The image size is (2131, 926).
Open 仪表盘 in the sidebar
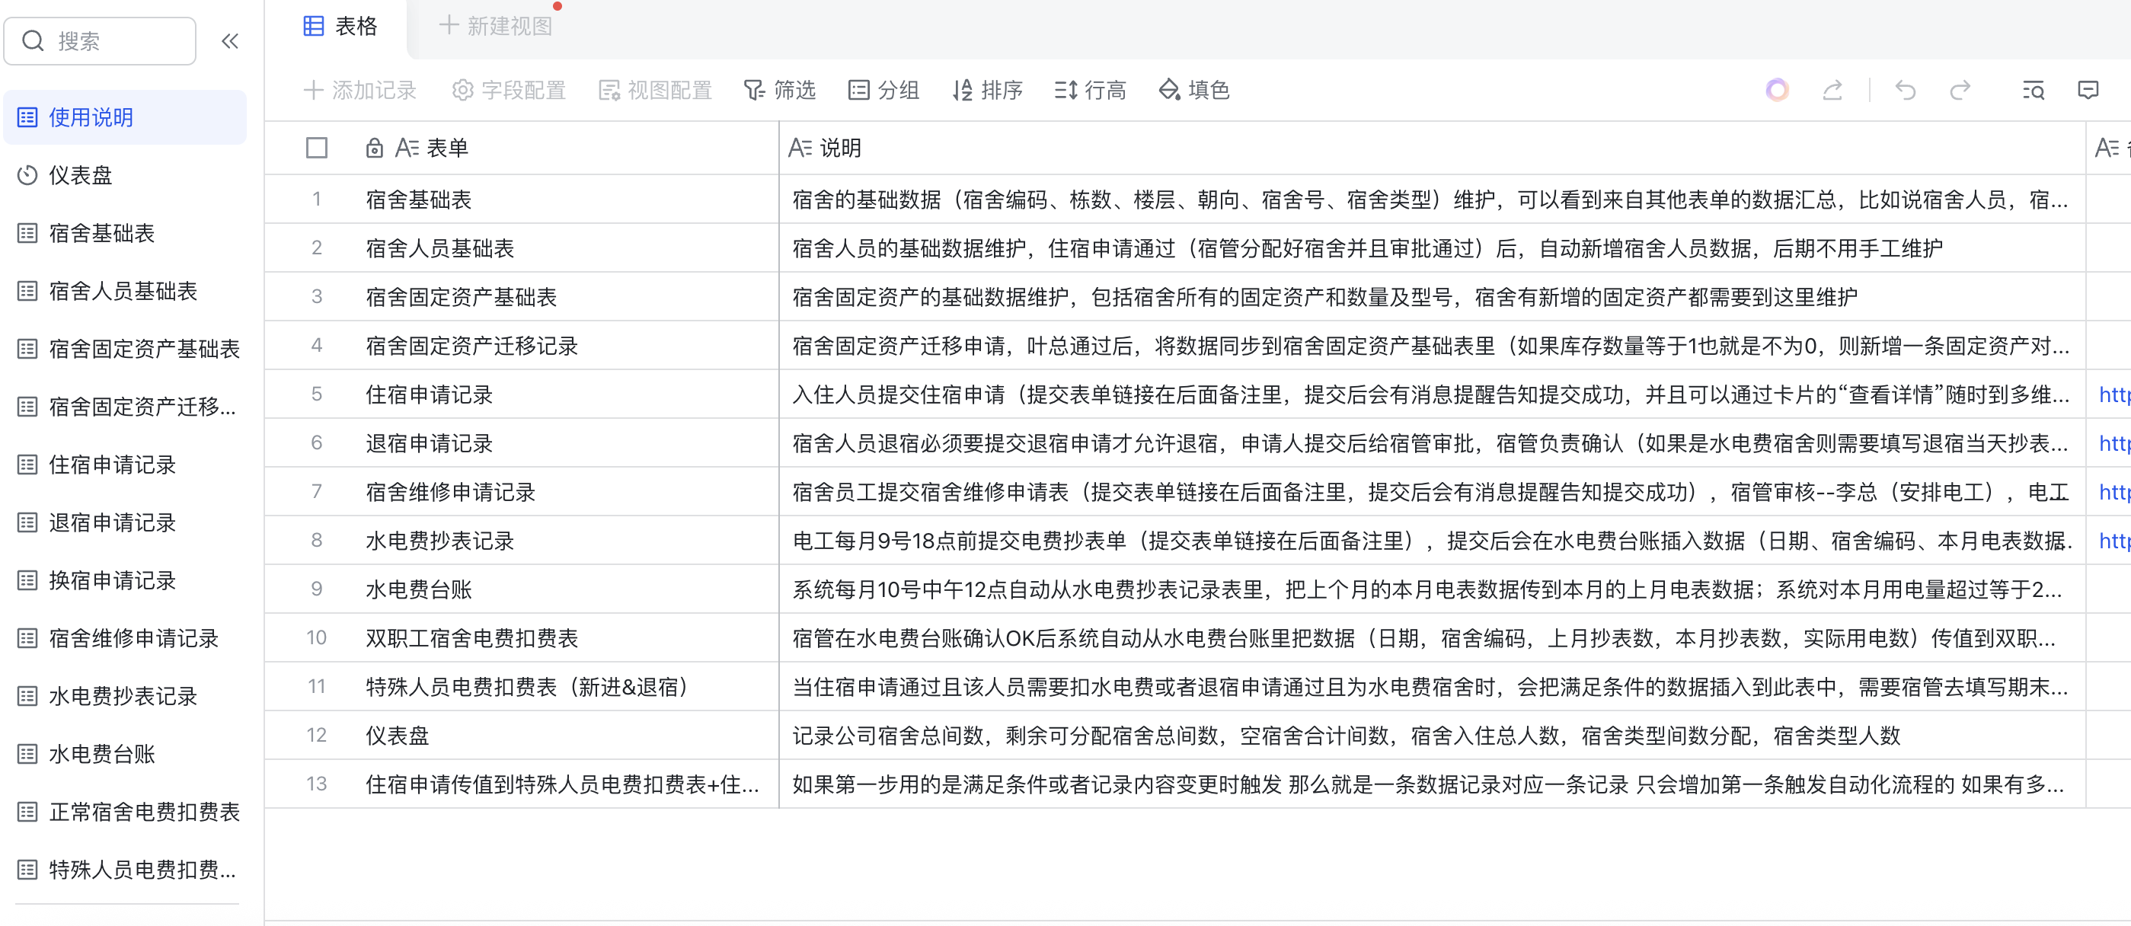80,175
